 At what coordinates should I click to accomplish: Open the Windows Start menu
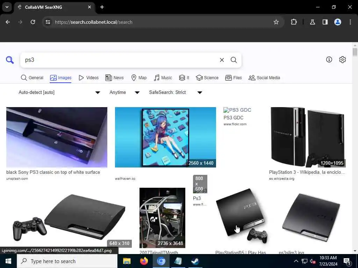8,261
